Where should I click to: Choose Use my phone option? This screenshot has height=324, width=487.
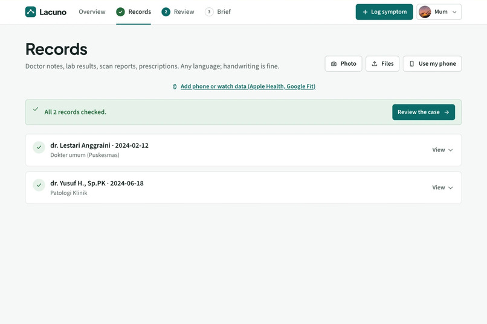pyautogui.click(x=433, y=63)
